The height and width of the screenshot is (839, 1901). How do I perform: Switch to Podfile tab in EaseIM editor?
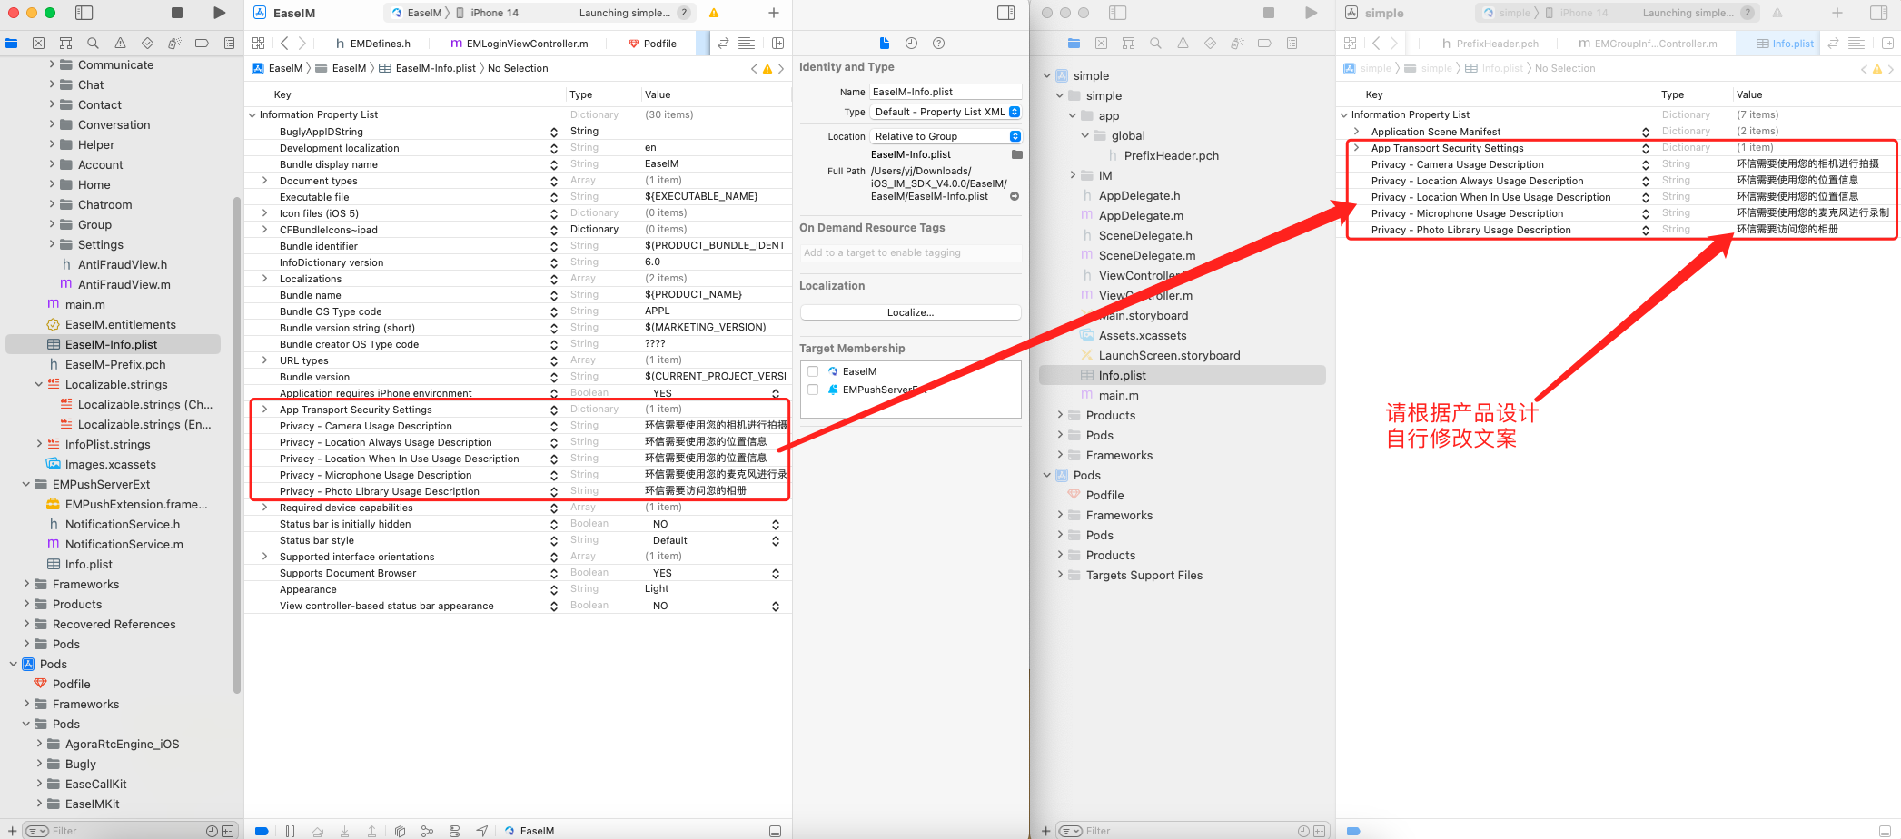(x=653, y=43)
